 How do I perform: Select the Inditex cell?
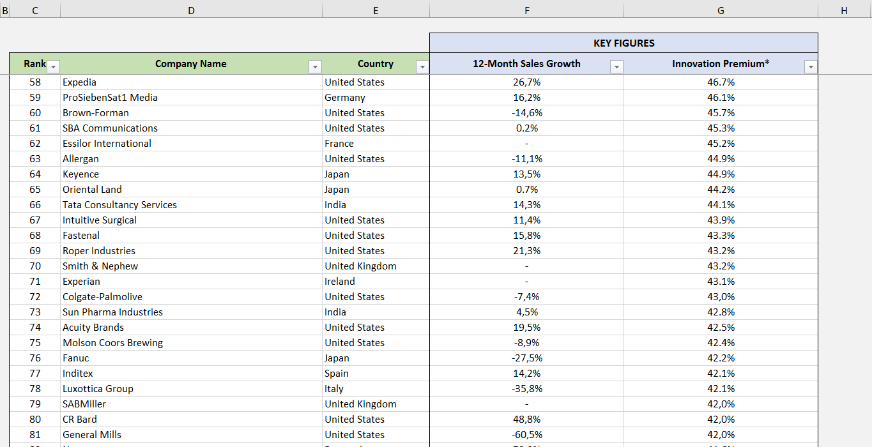pyautogui.click(x=192, y=374)
